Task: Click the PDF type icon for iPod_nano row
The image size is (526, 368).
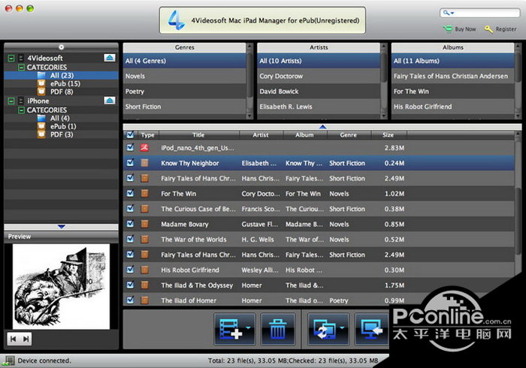Action: 144,147
